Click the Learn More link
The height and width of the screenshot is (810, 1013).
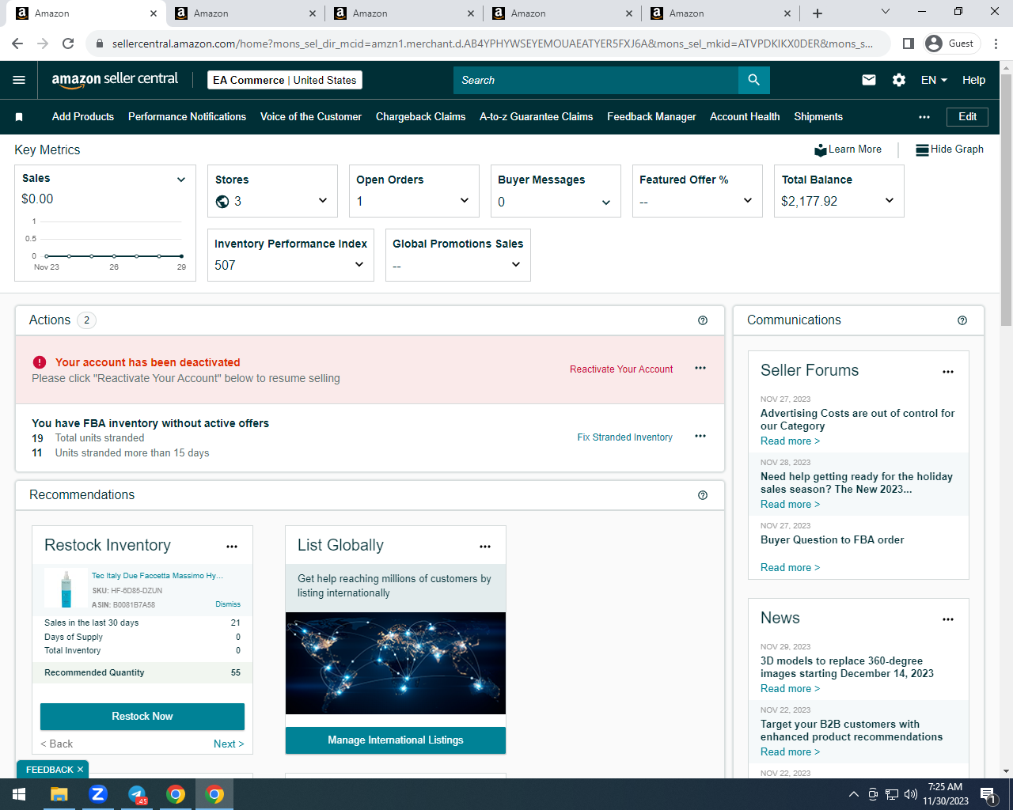coord(848,150)
